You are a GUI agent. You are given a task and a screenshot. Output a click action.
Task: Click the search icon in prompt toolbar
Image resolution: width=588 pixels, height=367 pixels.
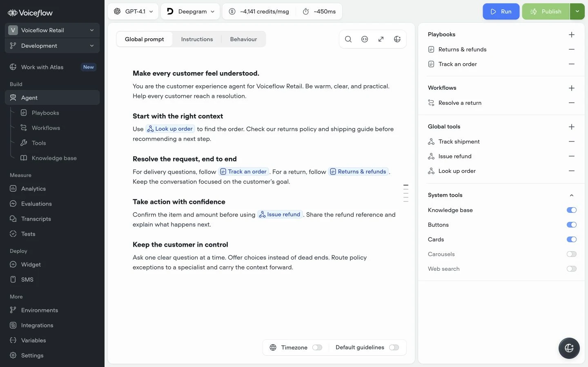(348, 39)
